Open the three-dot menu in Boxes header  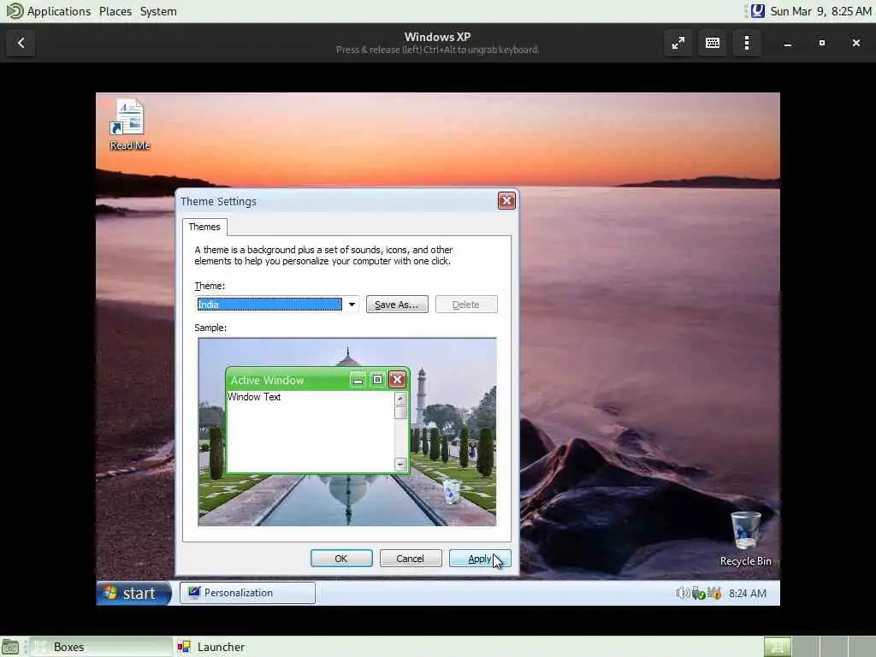pyautogui.click(x=747, y=43)
